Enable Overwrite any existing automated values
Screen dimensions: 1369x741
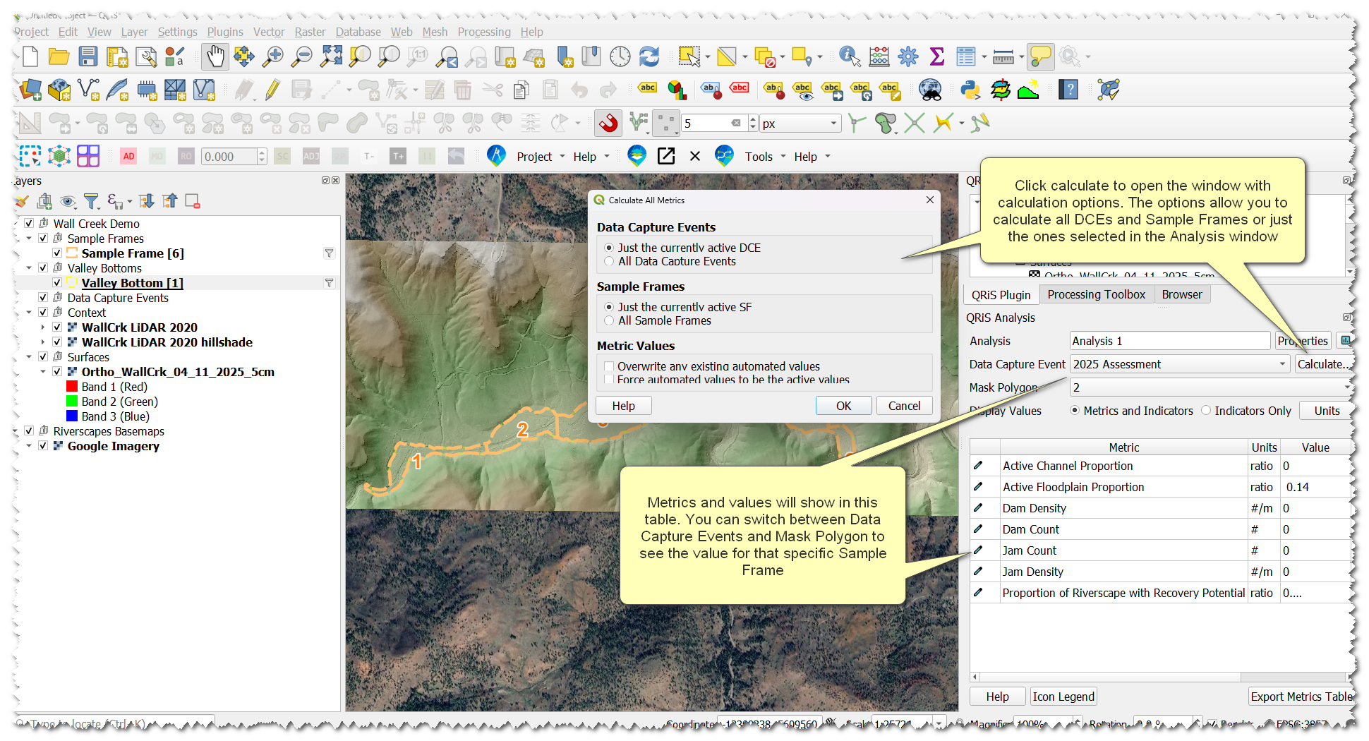coord(610,366)
